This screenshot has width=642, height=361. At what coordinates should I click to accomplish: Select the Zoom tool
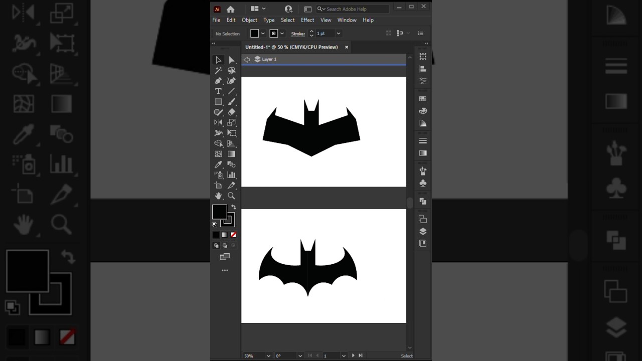[231, 196]
